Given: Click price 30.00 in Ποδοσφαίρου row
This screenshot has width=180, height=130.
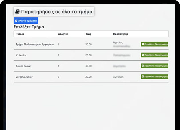Looking at the screenshot, I should coord(89,44).
